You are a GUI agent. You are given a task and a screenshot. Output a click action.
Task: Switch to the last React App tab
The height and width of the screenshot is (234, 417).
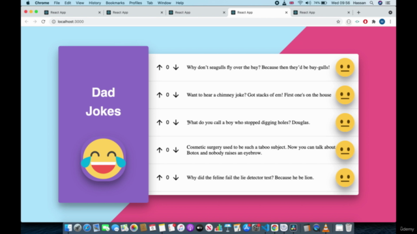click(x=321, y=12)
